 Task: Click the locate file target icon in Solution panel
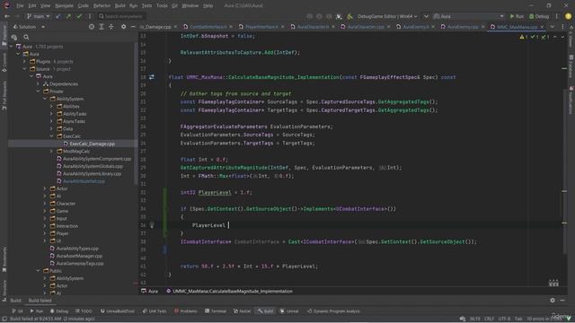[92, 27]
